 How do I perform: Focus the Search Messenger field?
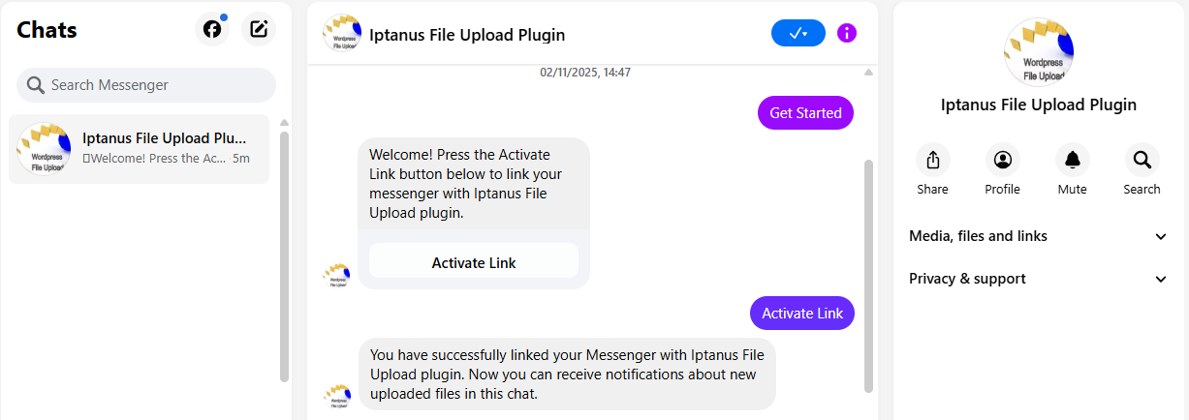(146, 85)
